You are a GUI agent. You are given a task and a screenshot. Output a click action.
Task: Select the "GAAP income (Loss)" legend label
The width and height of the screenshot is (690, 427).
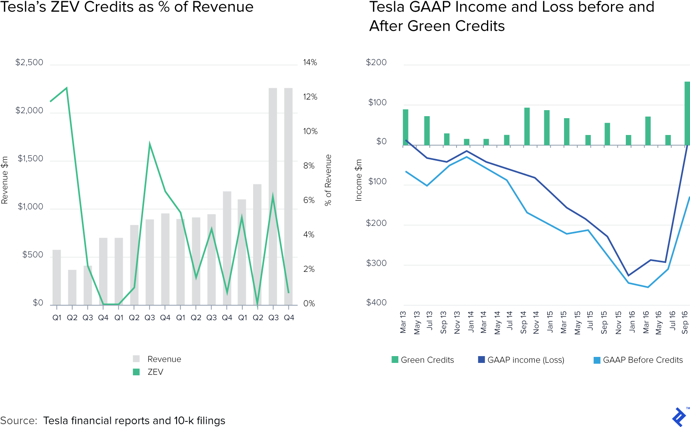[x=526, y=360]
